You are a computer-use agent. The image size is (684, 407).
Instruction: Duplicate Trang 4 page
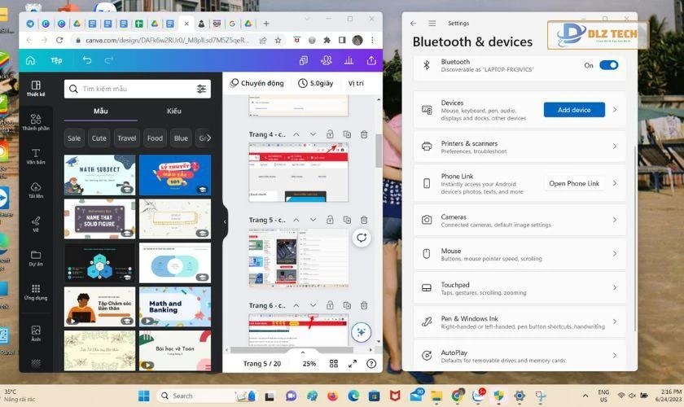347,134
